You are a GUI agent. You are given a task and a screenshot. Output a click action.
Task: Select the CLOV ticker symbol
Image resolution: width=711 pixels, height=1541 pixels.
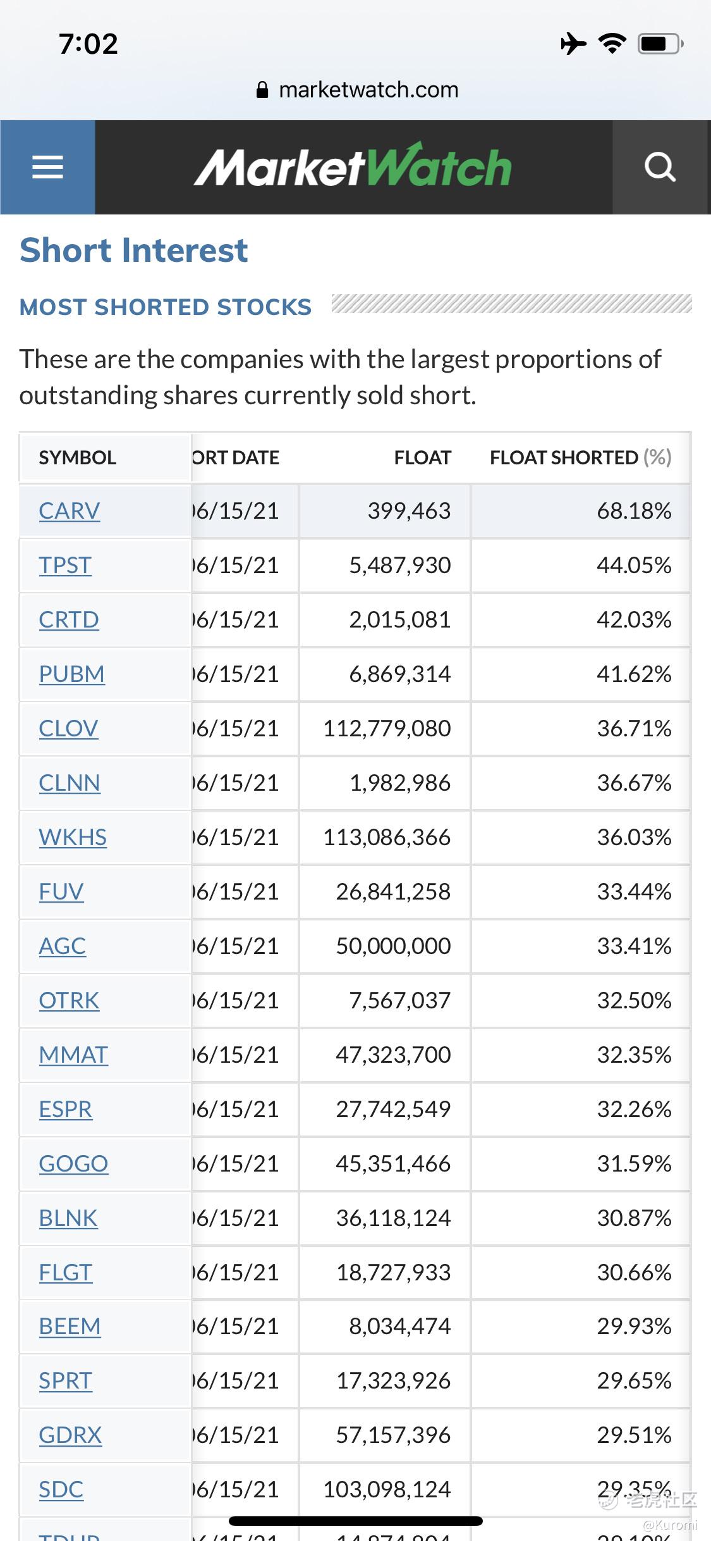(68, 729)
